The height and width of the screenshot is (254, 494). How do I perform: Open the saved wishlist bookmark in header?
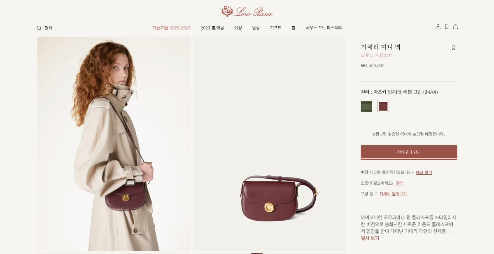447,27
